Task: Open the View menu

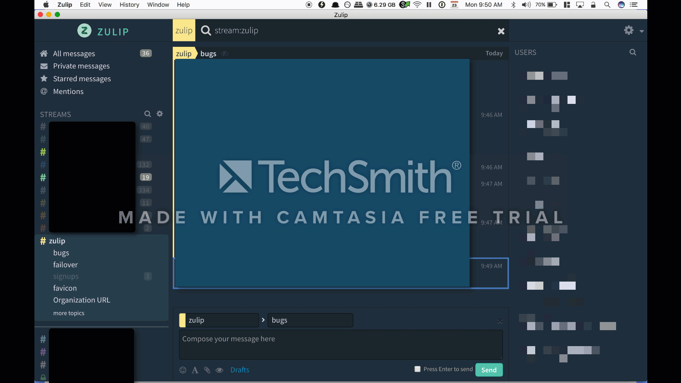Action: [105, 5]
